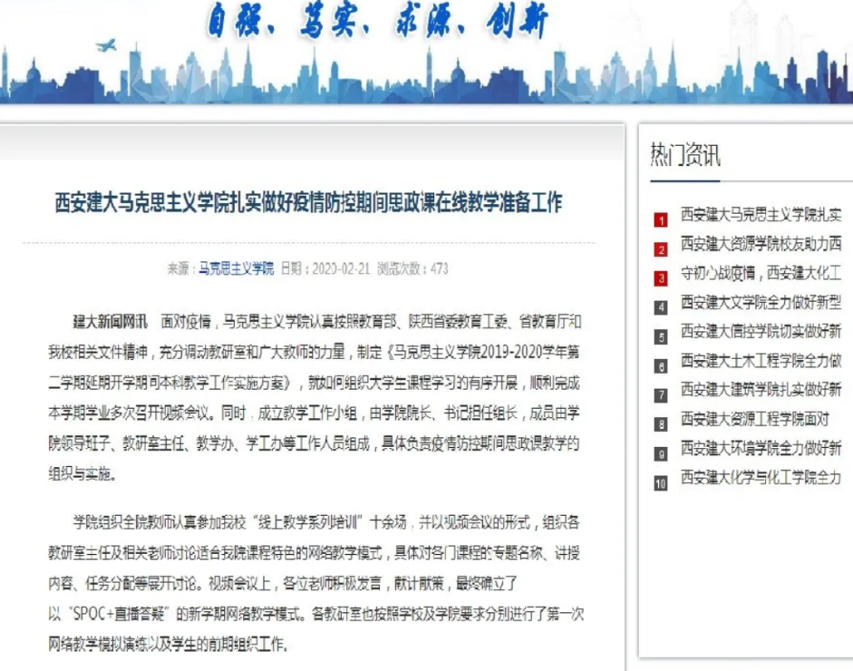Viewport: 853px width, 671px height.
Task: Click the paragraph text mentioning SPOC+直播答疑
Action: pyautogui.click(x=315, y=615)
